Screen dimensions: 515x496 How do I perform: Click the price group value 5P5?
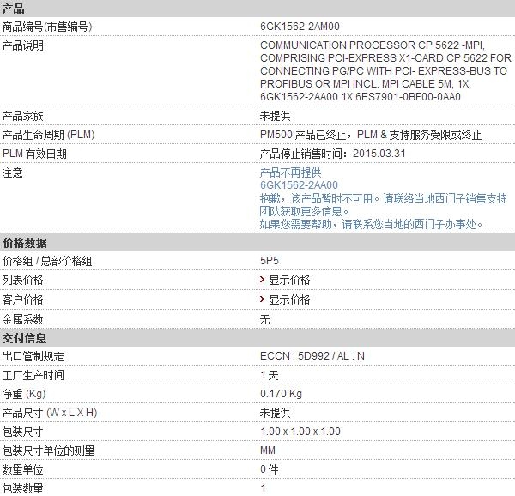coord(270,261)
